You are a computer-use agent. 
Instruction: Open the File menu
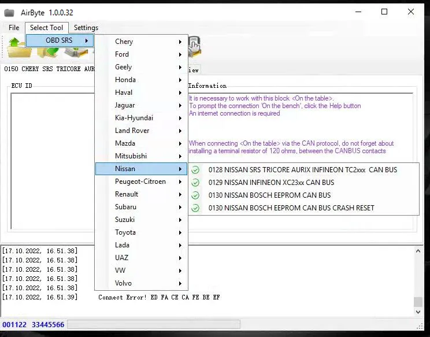click(x=14, y=28)
